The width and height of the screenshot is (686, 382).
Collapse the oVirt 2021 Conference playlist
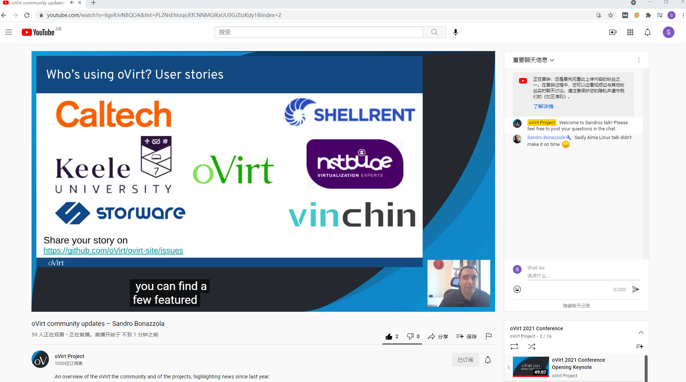[x=641, y=332]
